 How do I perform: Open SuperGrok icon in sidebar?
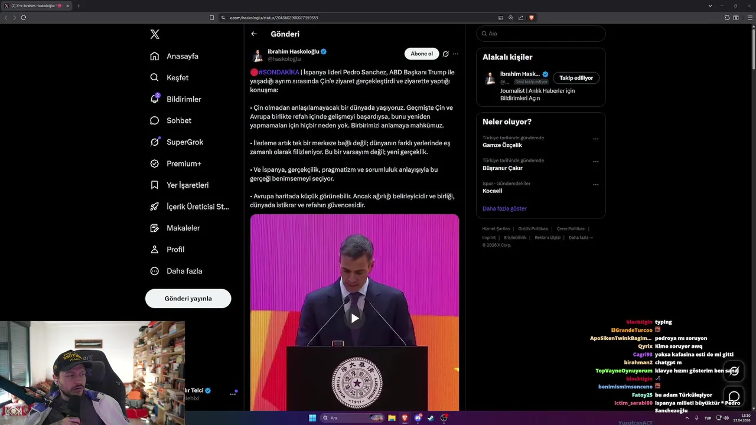pyautogui.click(x=155, y=142)
